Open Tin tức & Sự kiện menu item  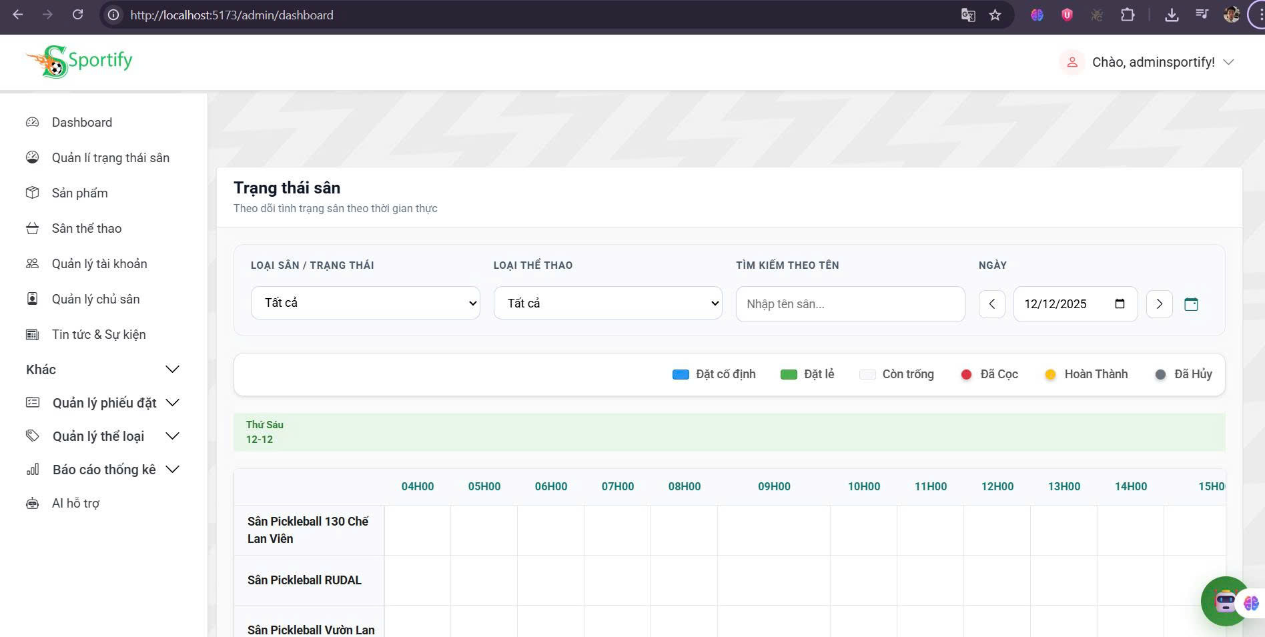tap(99, 334)
